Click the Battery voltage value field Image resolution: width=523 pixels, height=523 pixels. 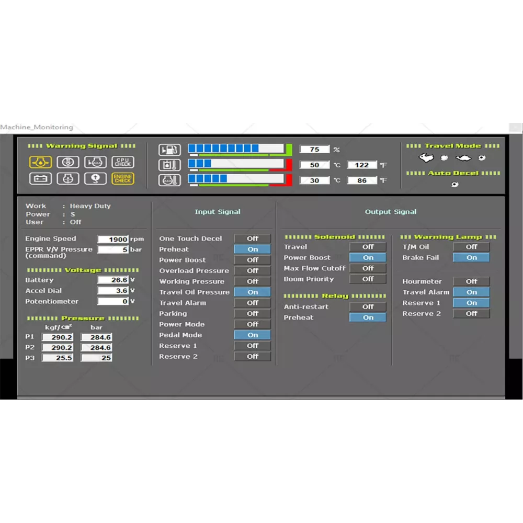113,280
